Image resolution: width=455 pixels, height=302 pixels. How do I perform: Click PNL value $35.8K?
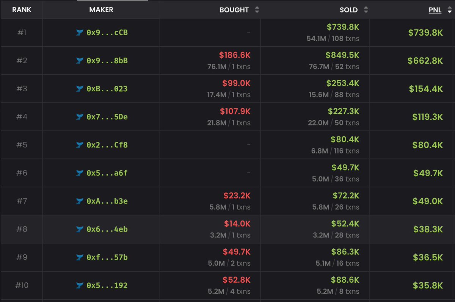tap(428, 285)
